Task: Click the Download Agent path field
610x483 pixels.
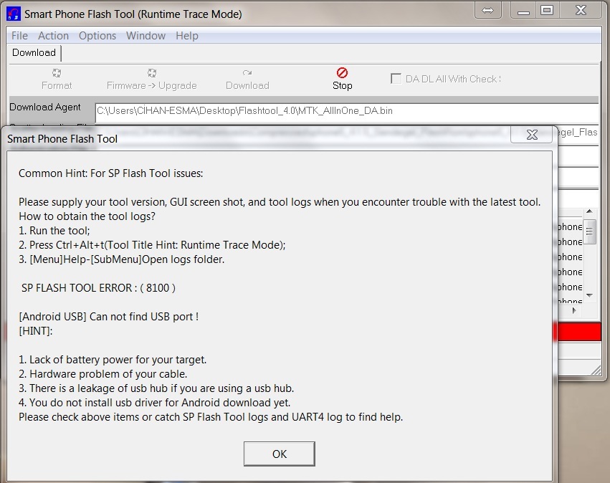Action: coord(345,111)
